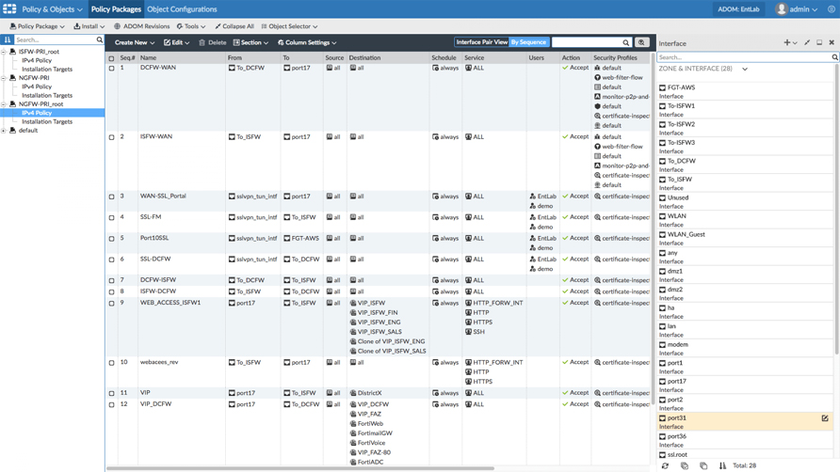Screen dimensions: 840x472
Task: Collapse the ZONE & INTERFACE group
Action: pyautogui.click(x=745, y=69)
